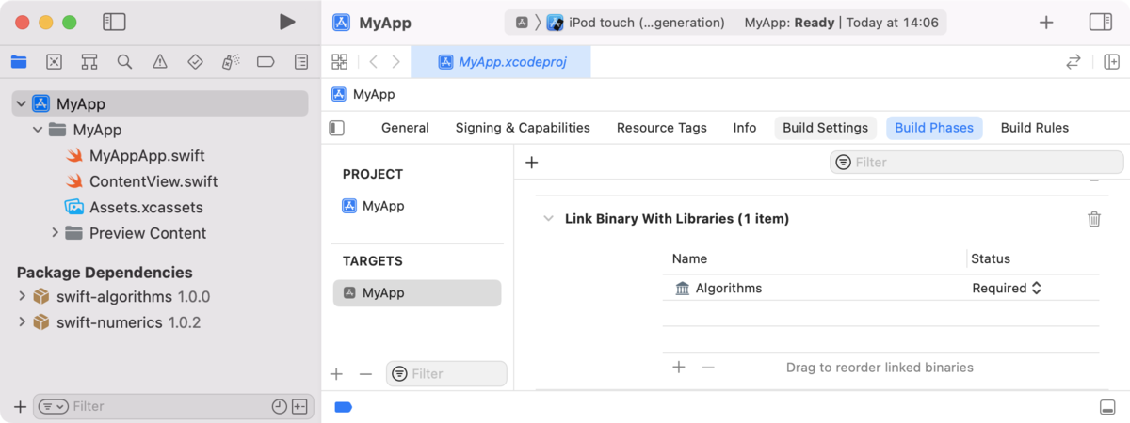Open the related items grid menu
1130x423 pixels.
(340, 62)
